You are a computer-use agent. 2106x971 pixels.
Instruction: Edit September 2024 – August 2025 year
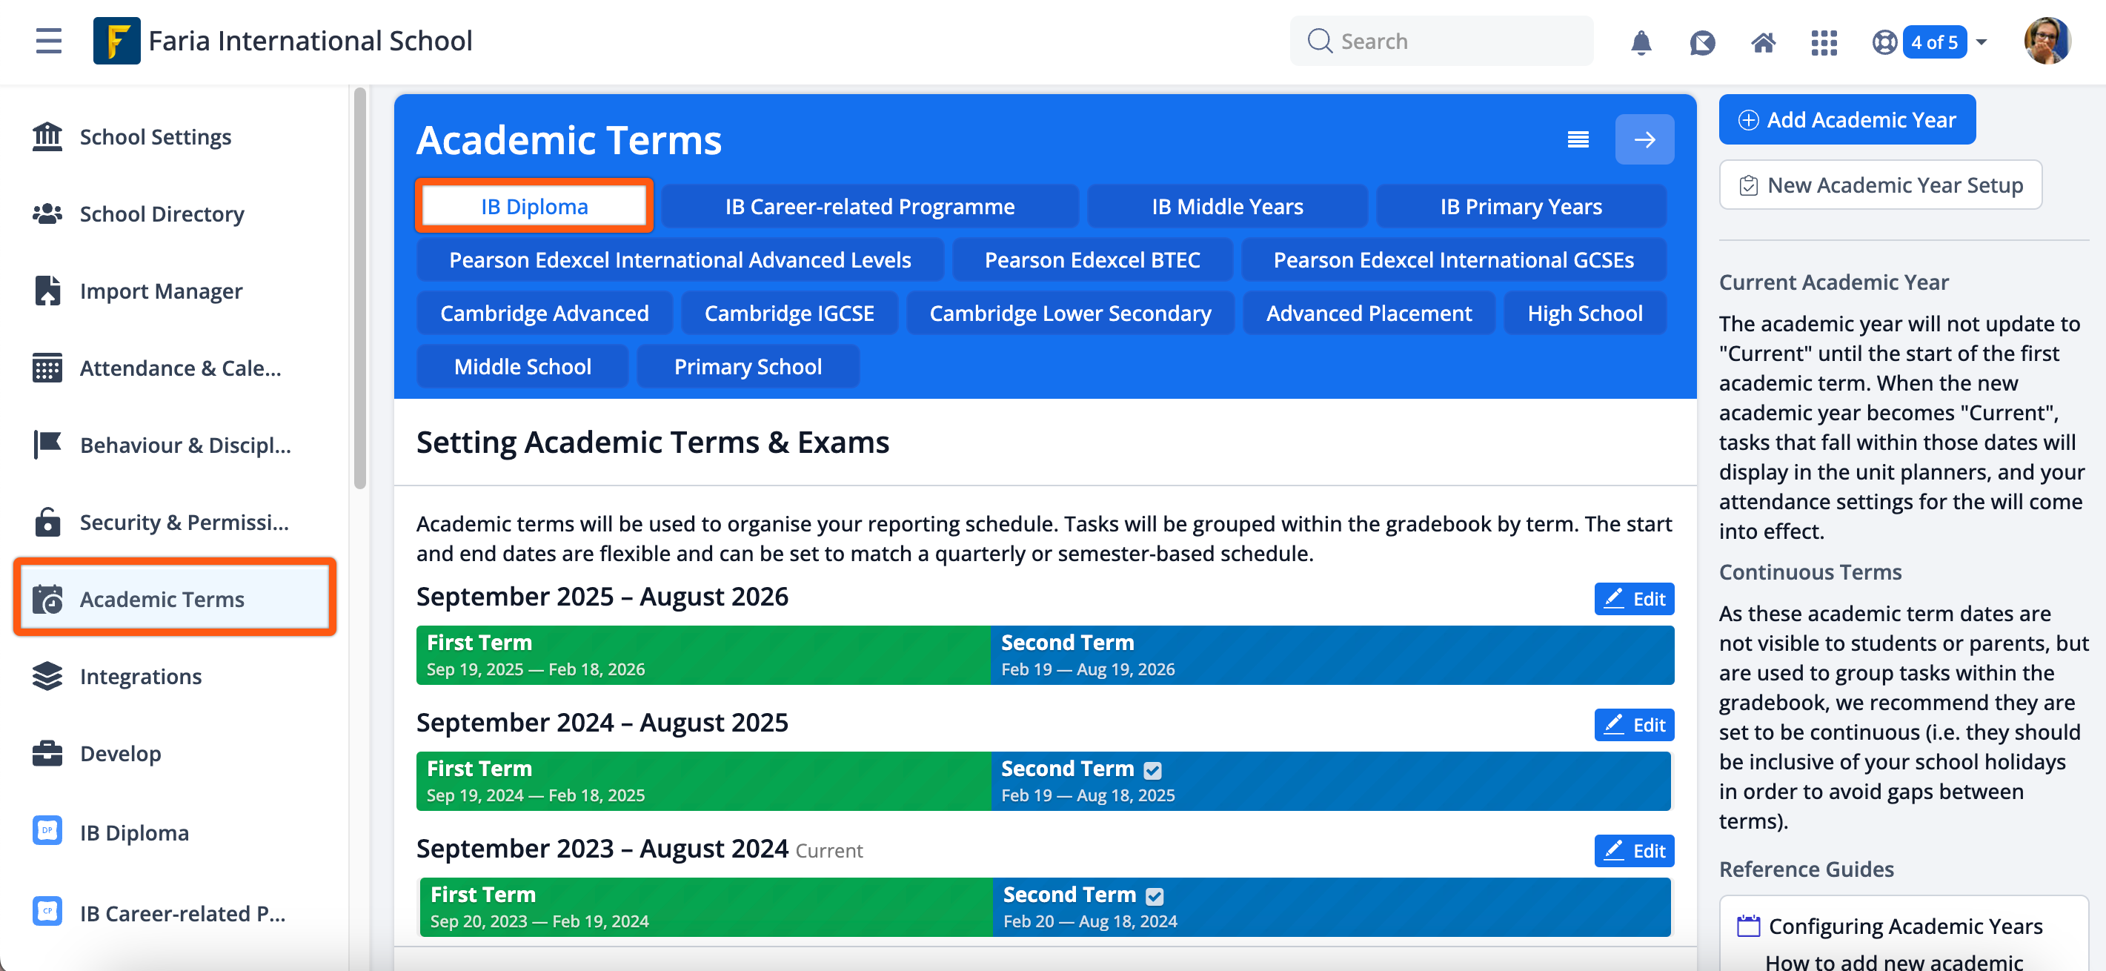point(1633,725)
